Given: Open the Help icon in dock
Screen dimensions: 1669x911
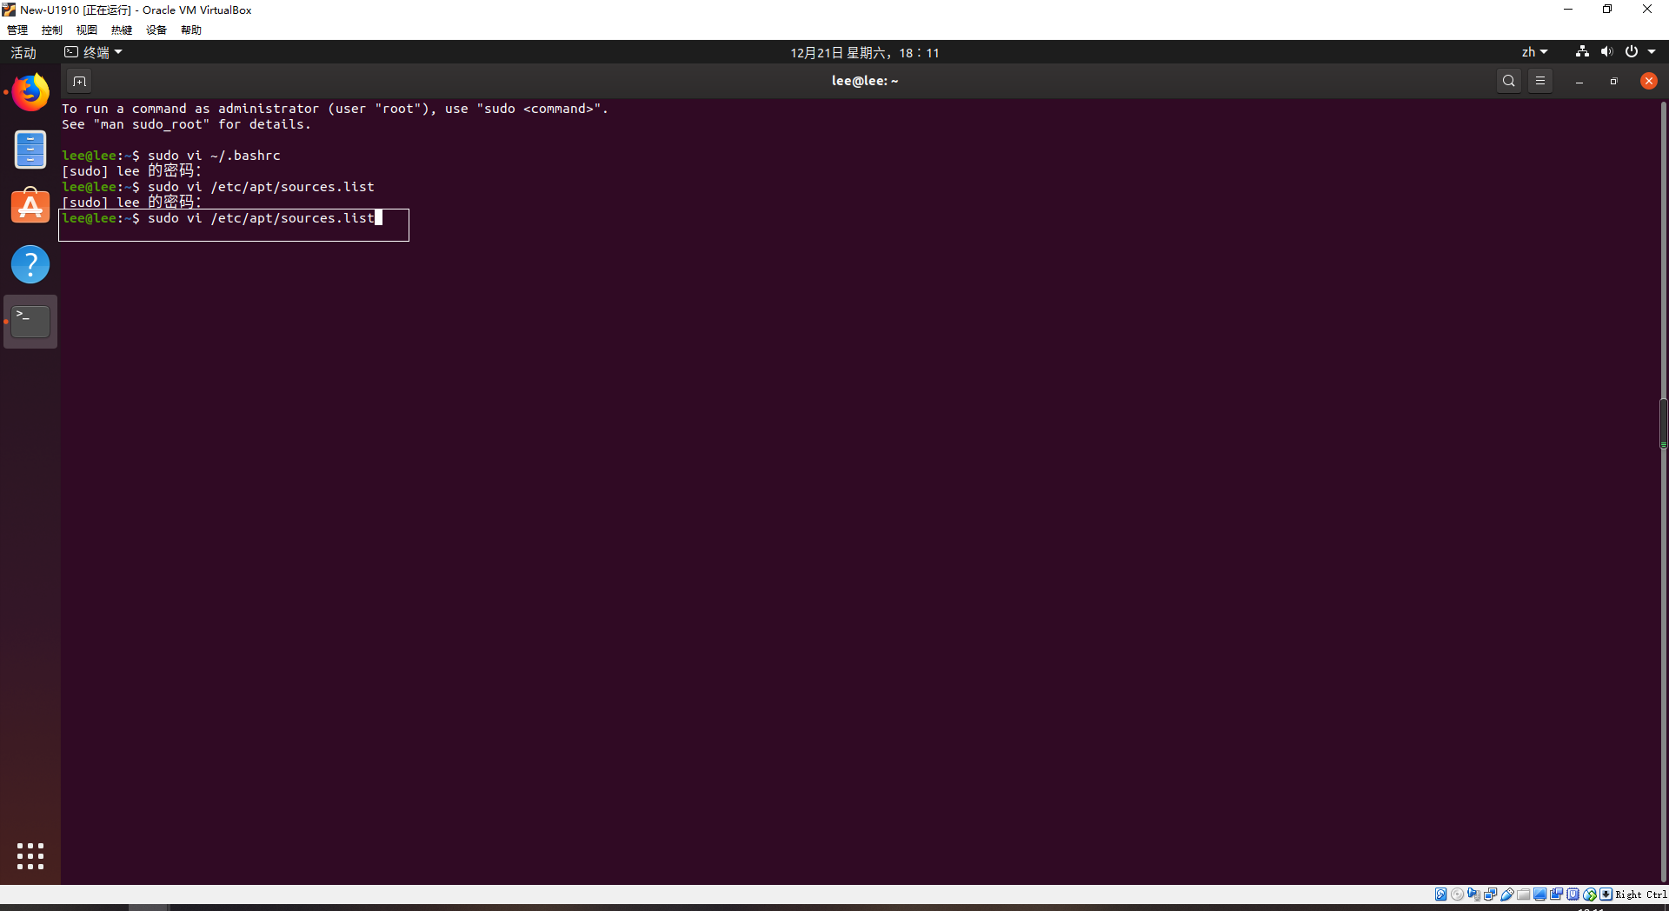Looking at the screenshot, I should click(30, 264).
